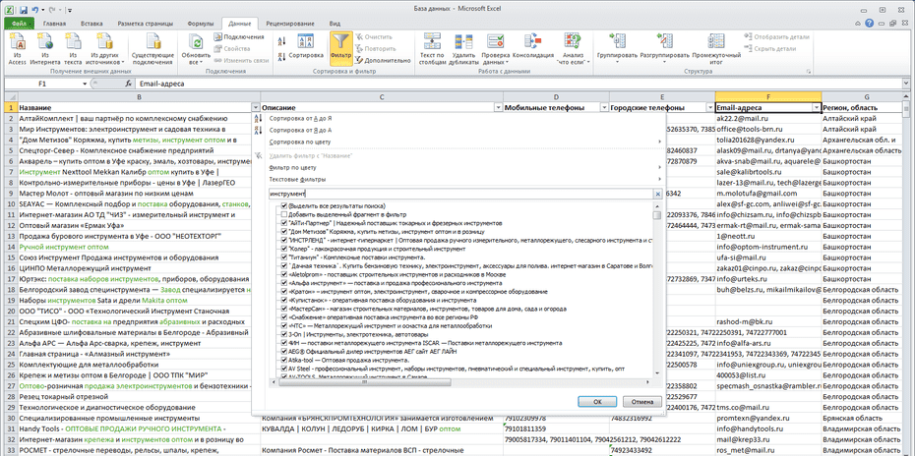
Task: Click 'Промежуточный итог' icon
Action: point(716,41)
